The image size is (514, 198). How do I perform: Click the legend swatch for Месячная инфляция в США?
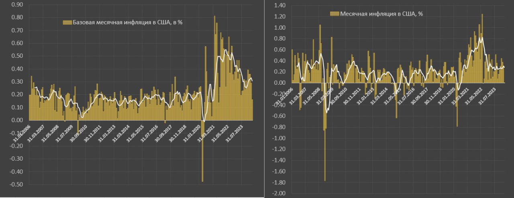coord(335,13)
